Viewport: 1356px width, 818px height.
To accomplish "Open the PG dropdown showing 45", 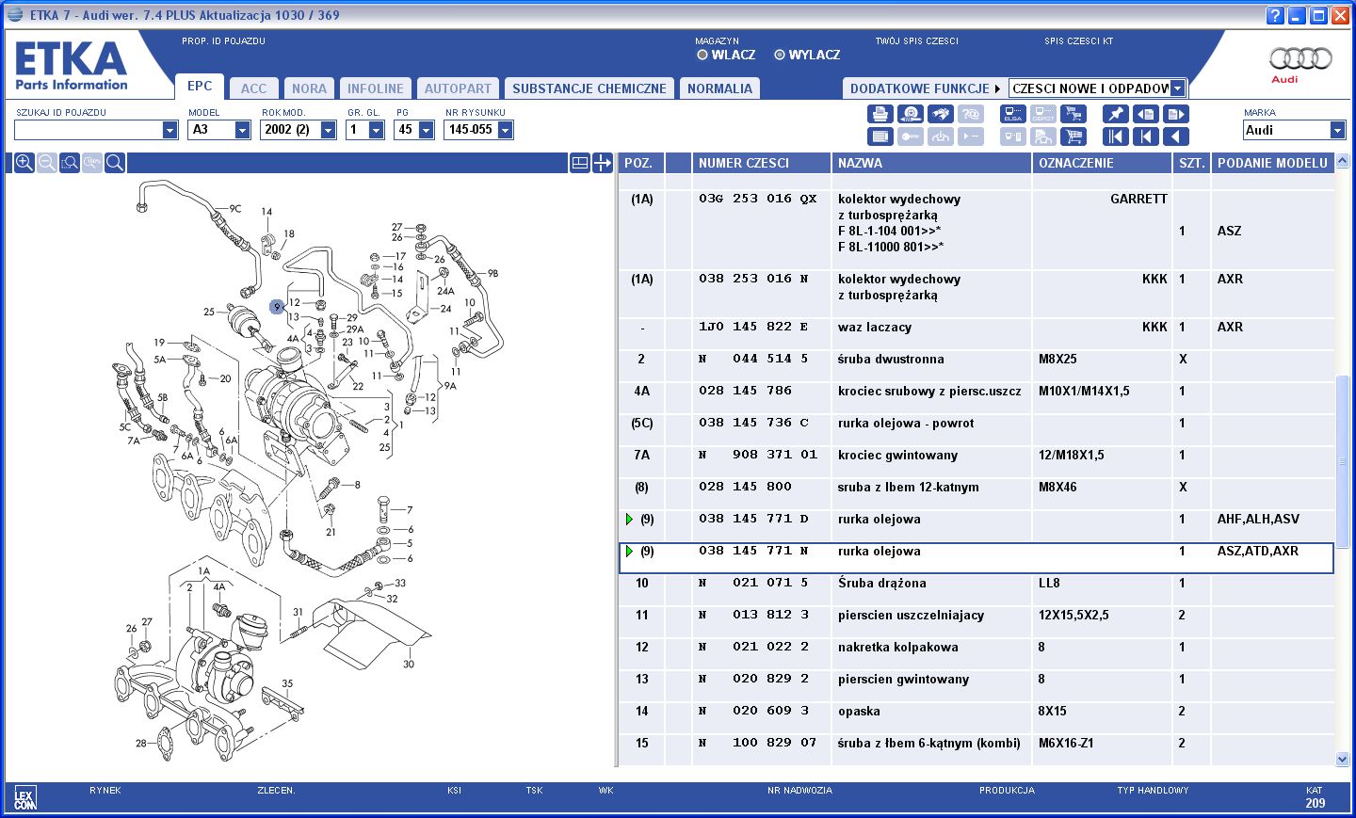I will 426,130.
